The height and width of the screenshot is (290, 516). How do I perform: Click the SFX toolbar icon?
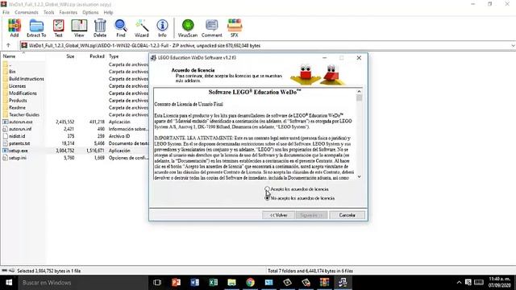pos(235,28)
